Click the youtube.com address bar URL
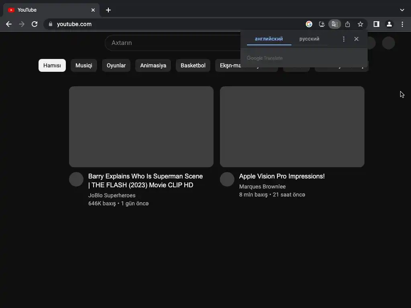This screenshot has height=308, width=411. [74, 24]
